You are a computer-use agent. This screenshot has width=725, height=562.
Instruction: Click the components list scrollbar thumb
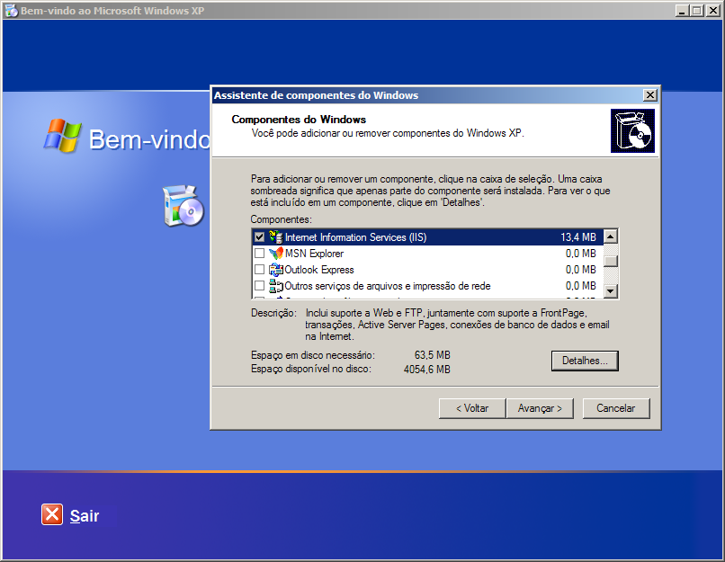point(611,261)
